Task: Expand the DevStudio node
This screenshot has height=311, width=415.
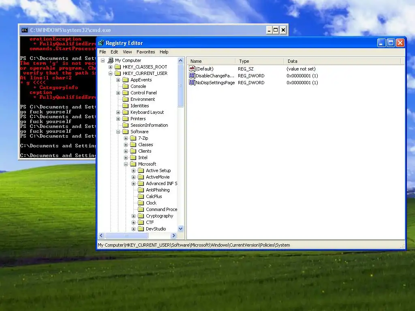Action: (x=133, y=229)
